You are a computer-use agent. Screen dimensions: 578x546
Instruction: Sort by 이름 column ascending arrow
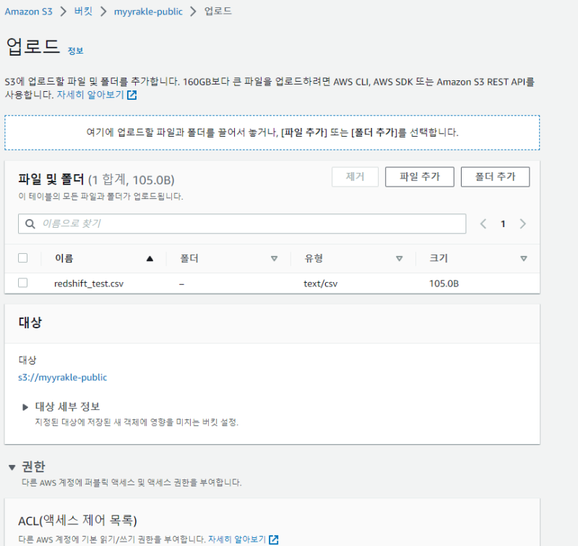click(150, 258)
